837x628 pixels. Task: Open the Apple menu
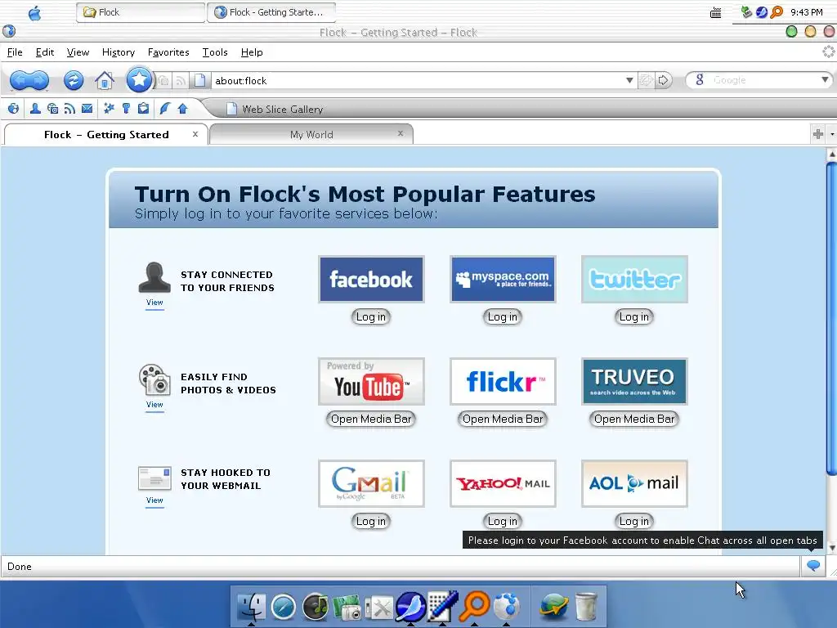[x=34, y=13]
